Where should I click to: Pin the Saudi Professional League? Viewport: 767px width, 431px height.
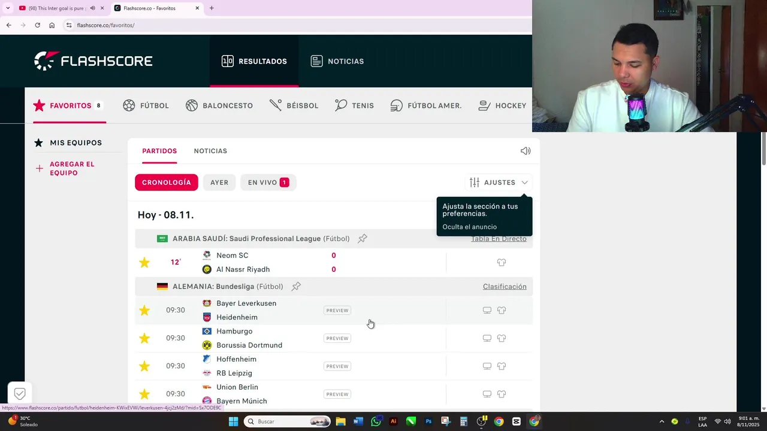click(363, 238)
